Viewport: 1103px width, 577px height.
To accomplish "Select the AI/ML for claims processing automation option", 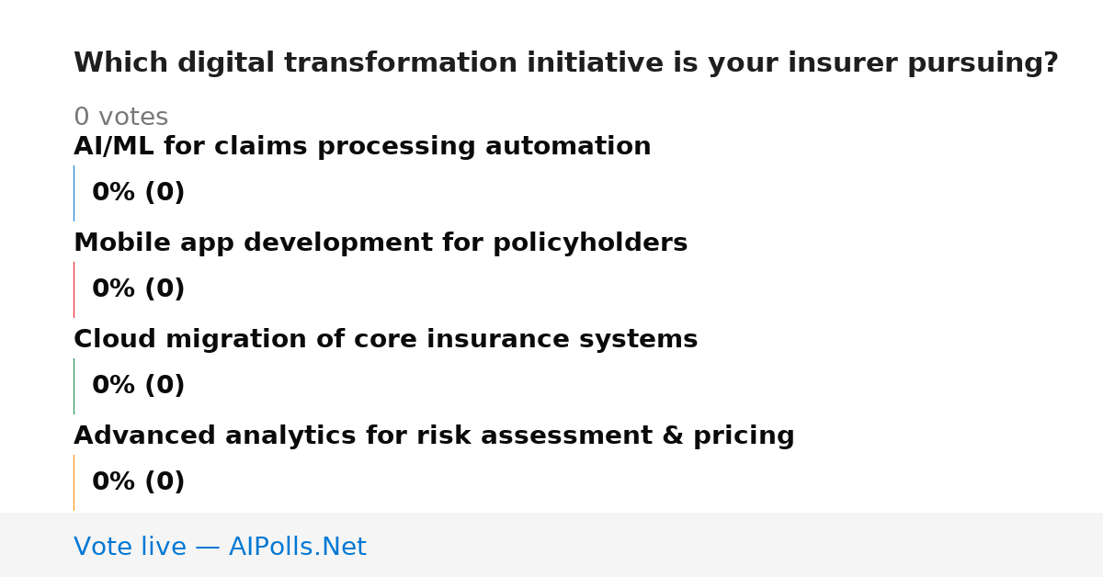I will point(362,147).
